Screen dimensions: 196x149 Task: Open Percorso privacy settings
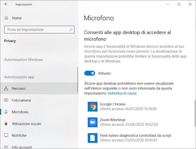pos(39,88)
